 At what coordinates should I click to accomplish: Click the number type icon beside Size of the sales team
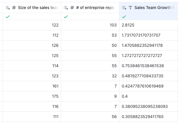[x=14, y=8]
